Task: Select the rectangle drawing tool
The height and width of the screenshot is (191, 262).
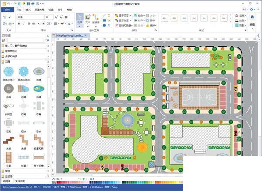Action: pyautogui.click(x=104, y=20)
